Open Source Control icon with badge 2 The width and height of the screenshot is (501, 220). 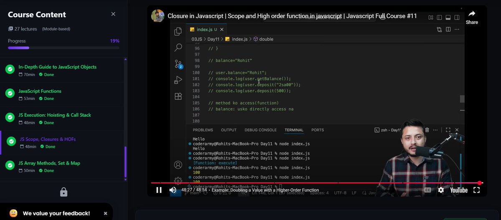[179, 64]
